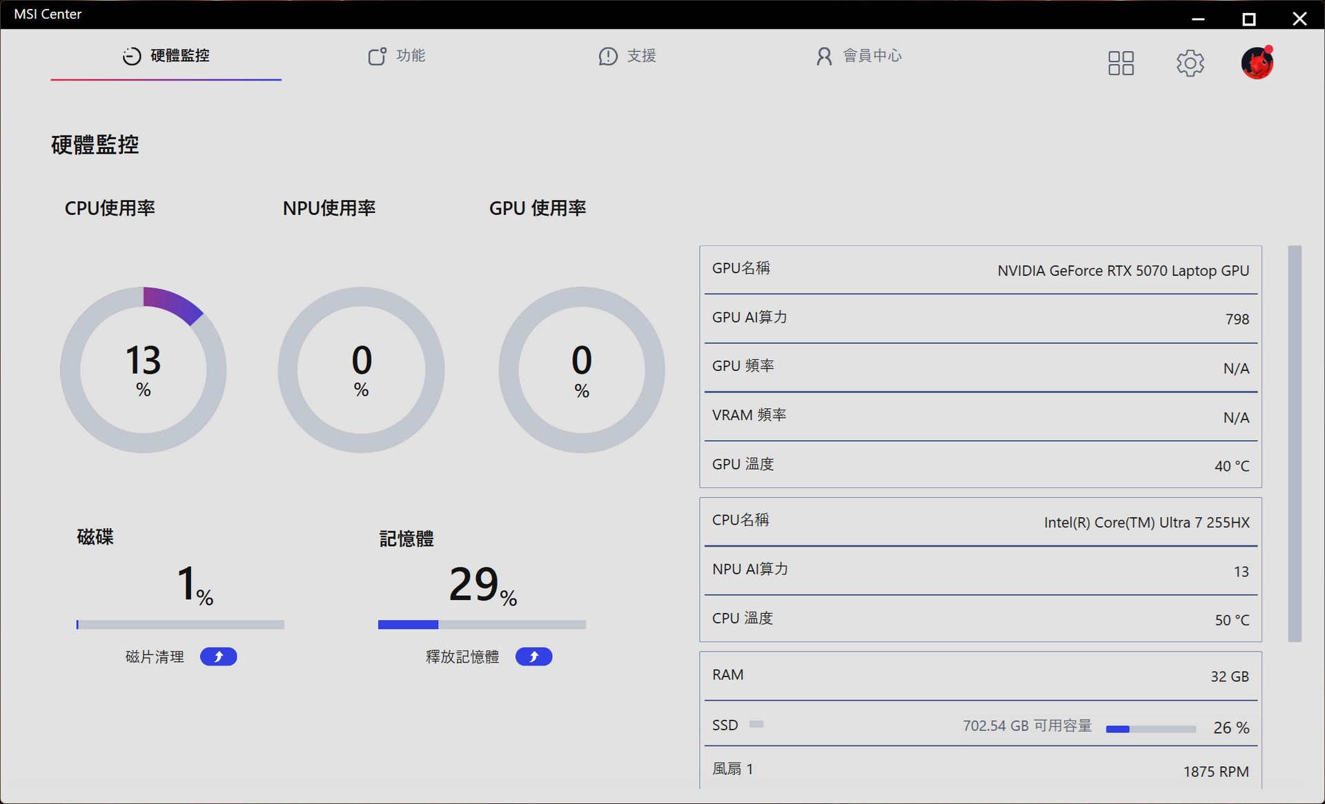1325x804 pixels.
Task: Click the hardware monitor tab gauge icon
Action: [132, 56]
